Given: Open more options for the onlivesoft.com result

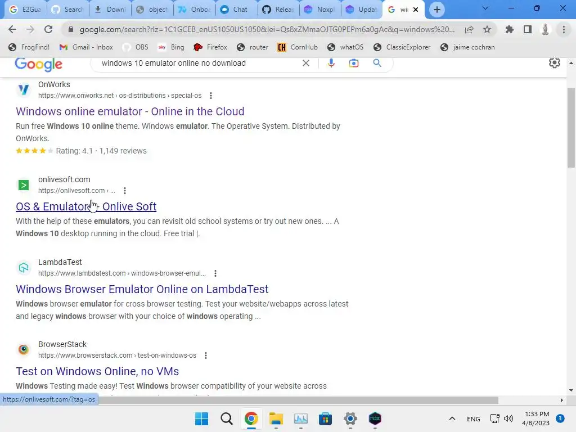Looking at the screenshot, I should click(125, 191).
